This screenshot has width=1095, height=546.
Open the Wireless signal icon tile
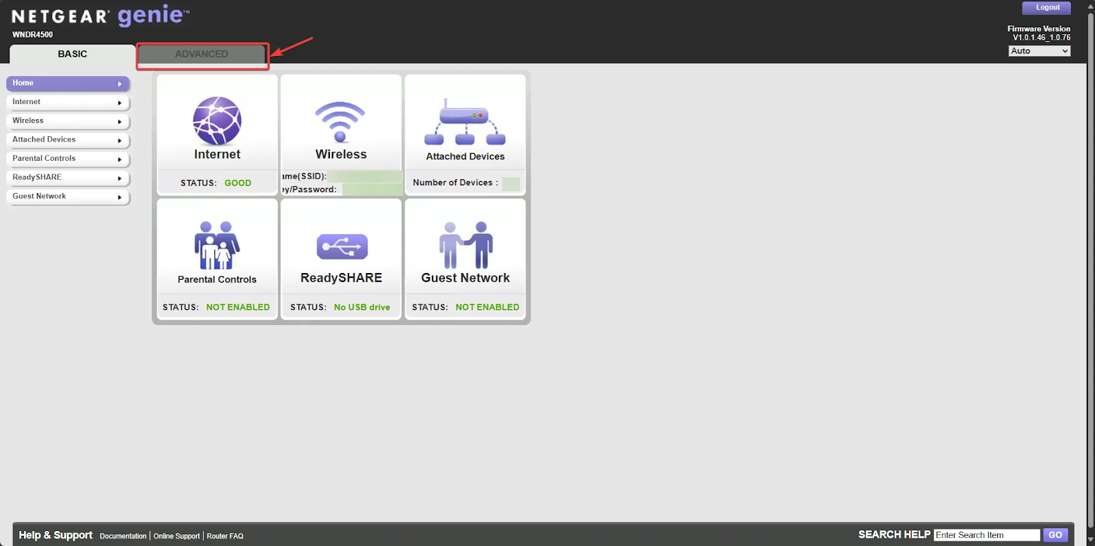click(340, 122)
